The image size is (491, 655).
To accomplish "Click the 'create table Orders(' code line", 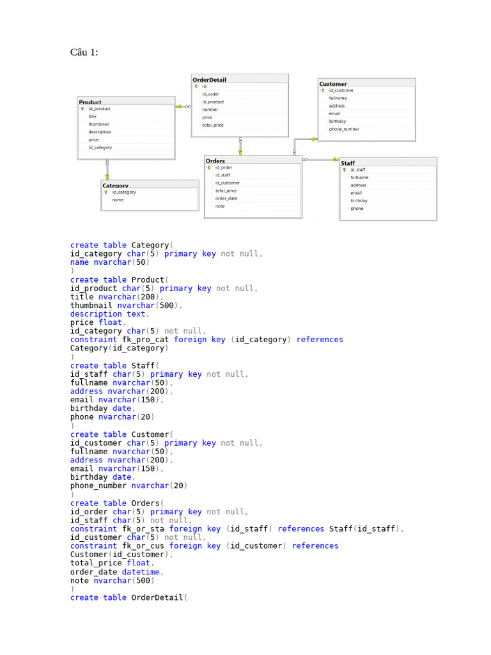I will coord(117,503).
